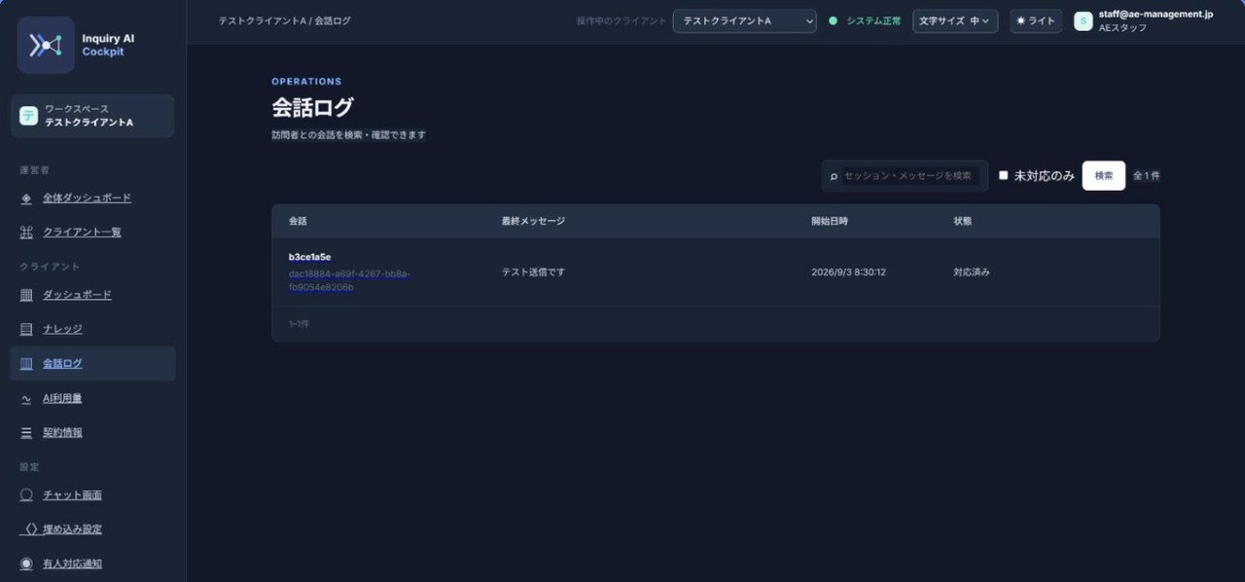Click the セッション・メッセージを検索 input field

905,175
